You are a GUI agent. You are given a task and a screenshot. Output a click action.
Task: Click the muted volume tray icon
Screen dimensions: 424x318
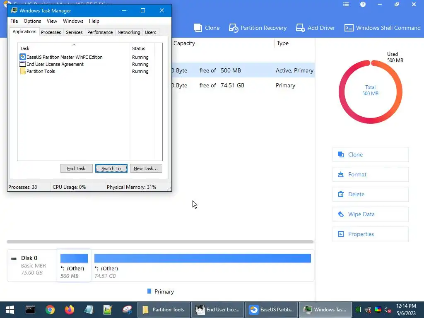click(388, 310)
